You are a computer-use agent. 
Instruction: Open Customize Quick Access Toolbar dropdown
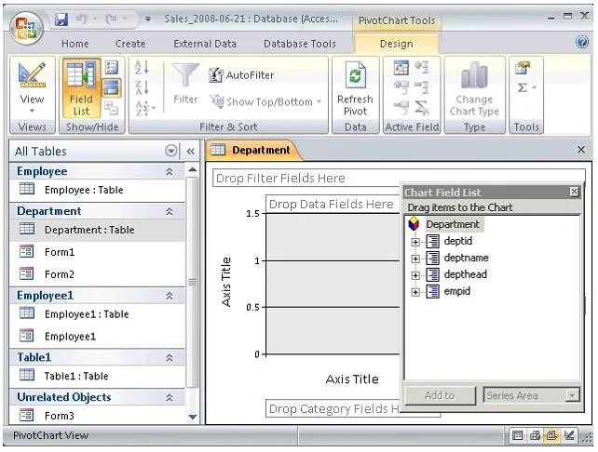pos(148,19)
